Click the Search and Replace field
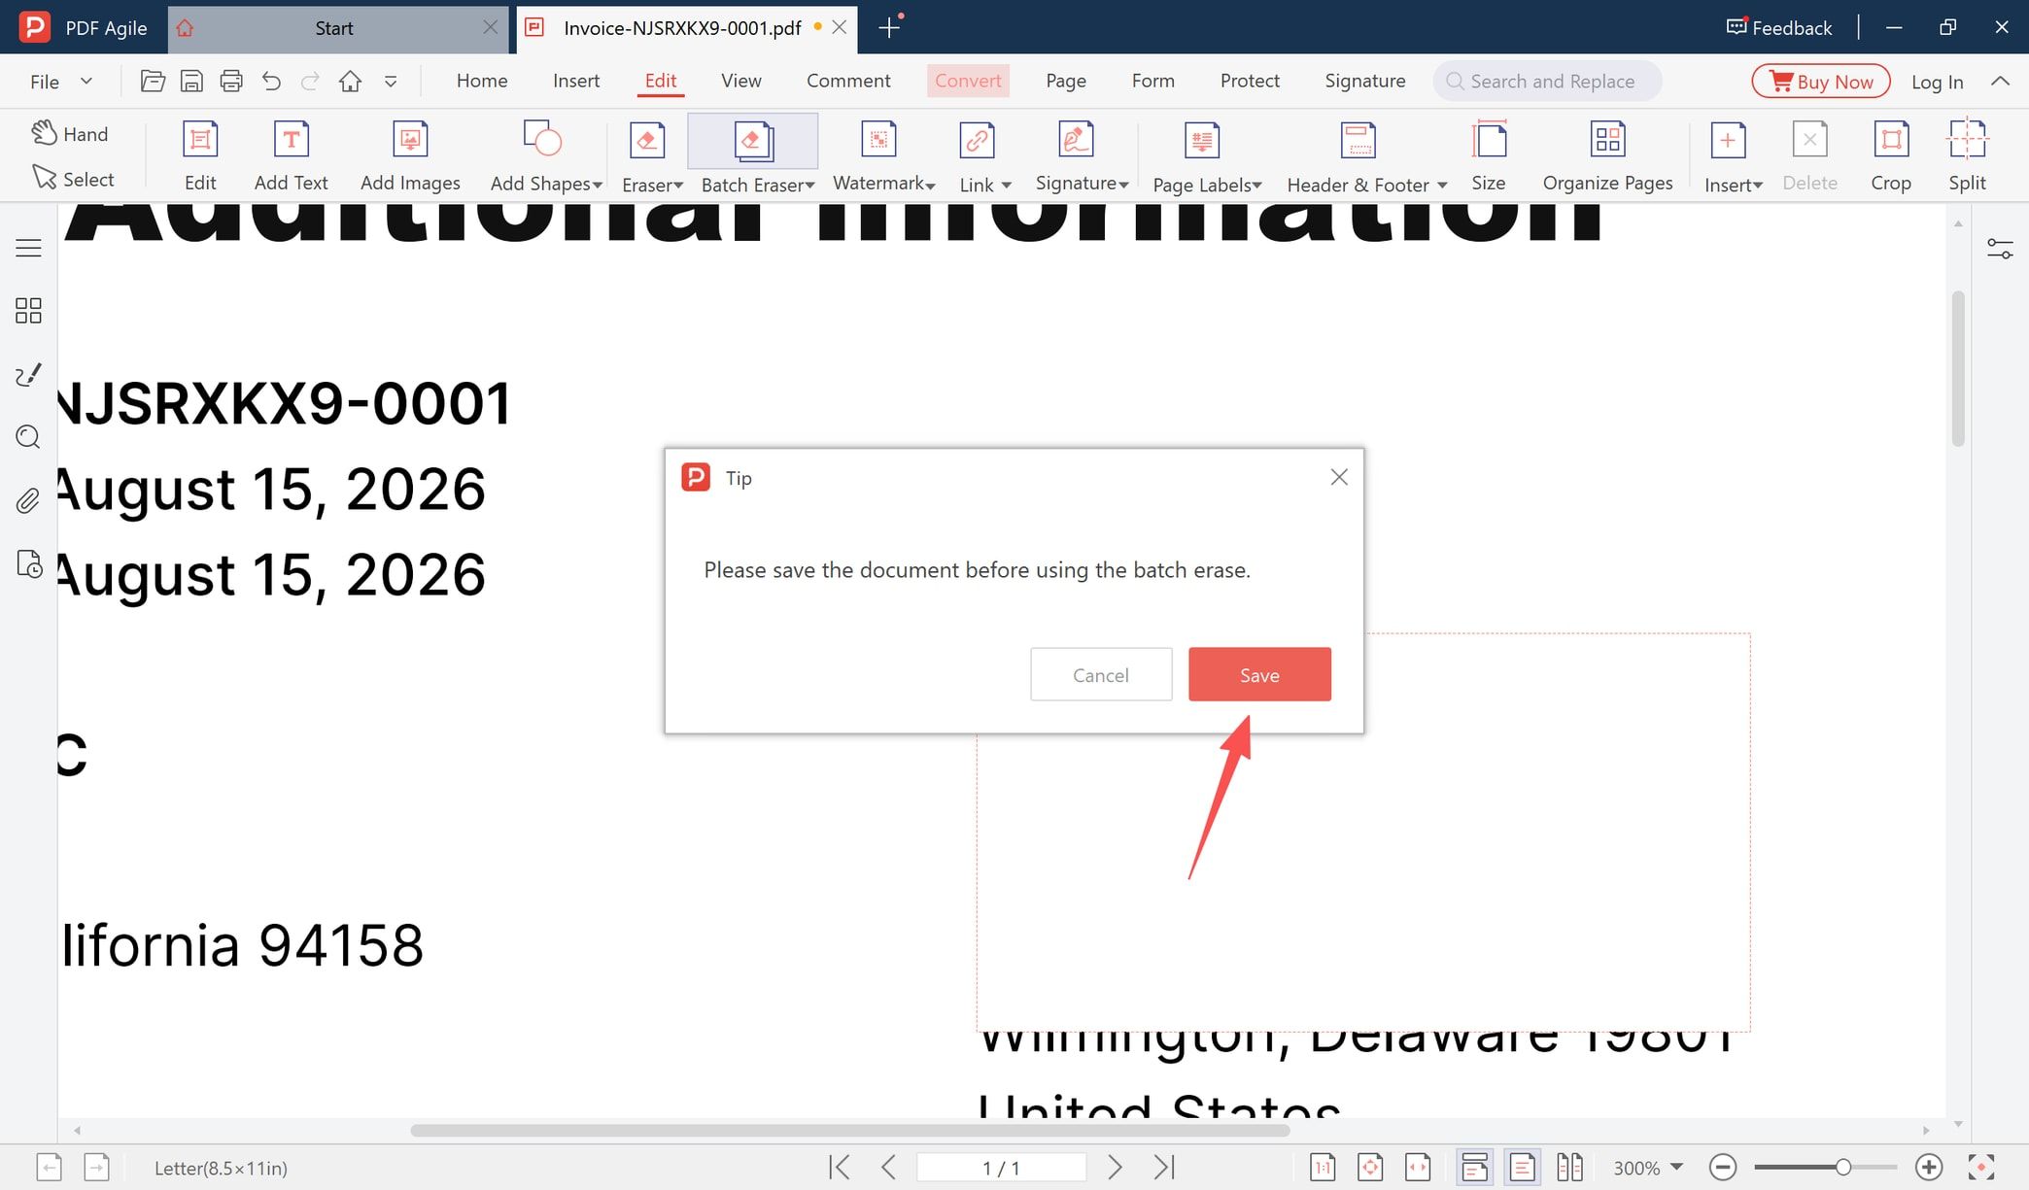Viewport: 2029px width, 1190px height. (1547, 82)
